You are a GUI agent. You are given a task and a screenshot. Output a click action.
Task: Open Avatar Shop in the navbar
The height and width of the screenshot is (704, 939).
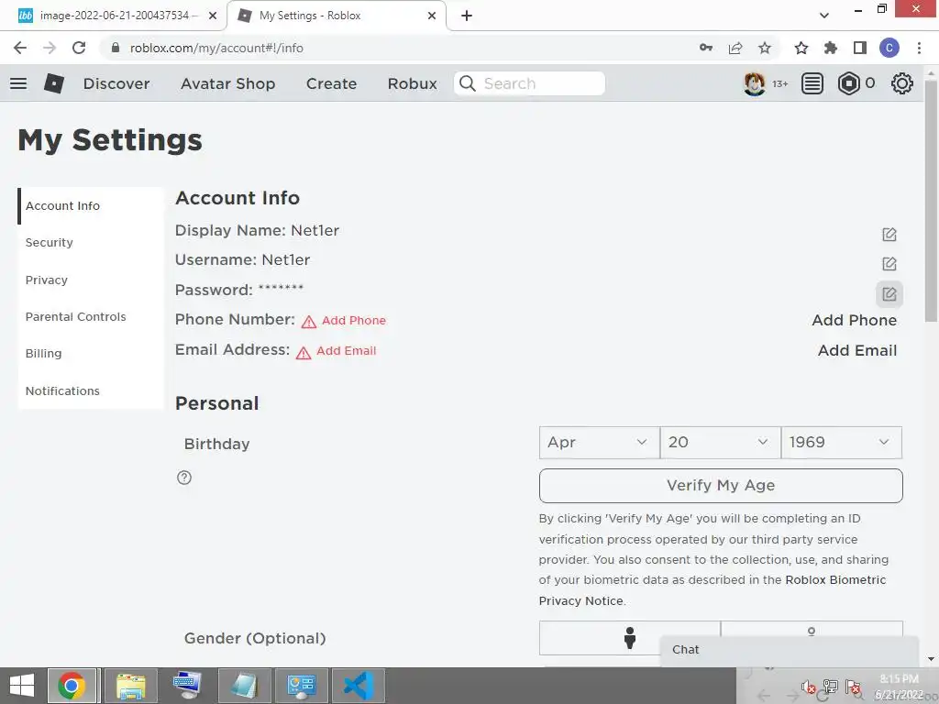pyautogui.click(x=227, y=83)
